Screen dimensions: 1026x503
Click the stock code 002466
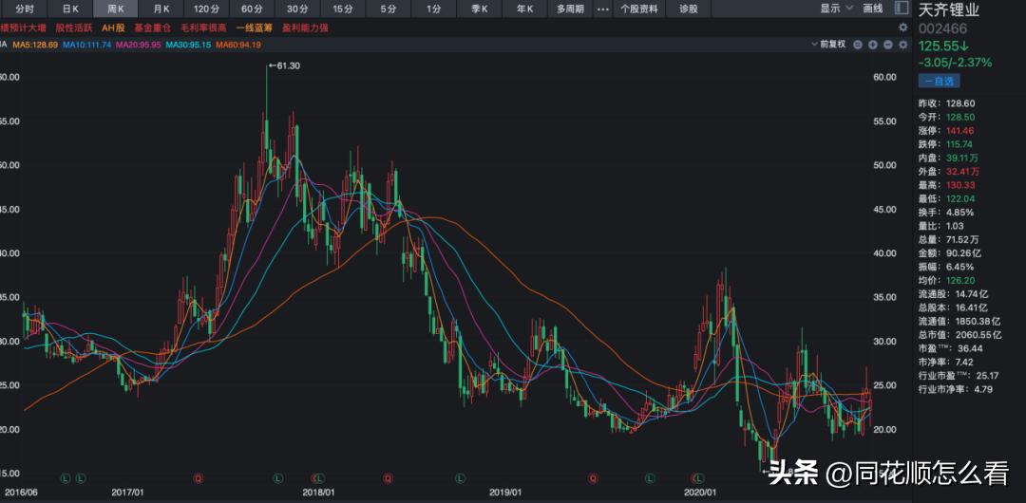(x=943, y=30)
